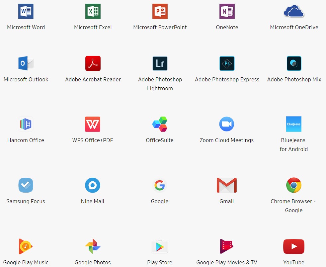This screenshot has height=267, width=326.
Task: Select the "Zoom Cloud Meetings" label
Action: point(227,140)
